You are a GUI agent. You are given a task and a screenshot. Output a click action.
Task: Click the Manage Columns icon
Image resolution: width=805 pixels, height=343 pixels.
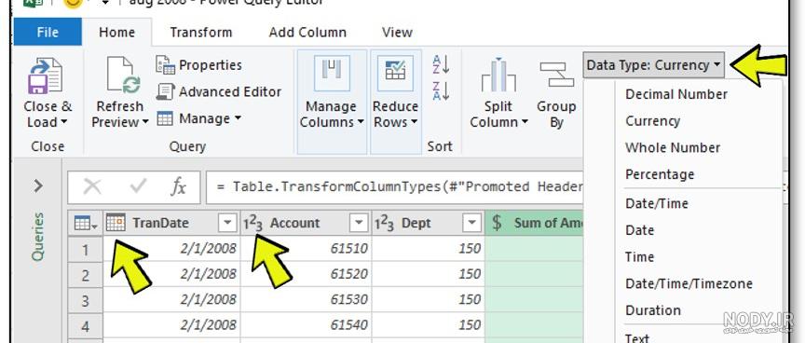coord(332,73)
